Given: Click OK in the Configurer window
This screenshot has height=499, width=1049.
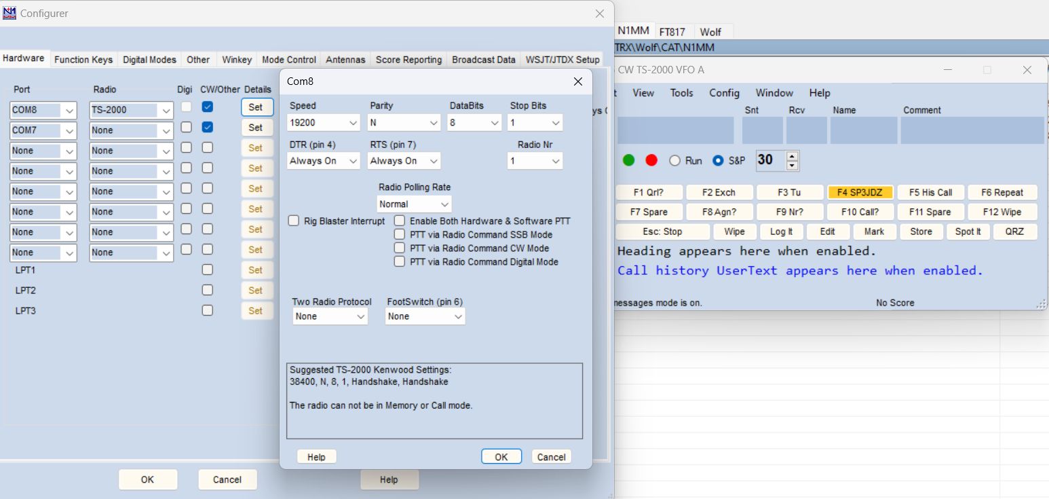Looking at the screenshot, I should 147,479.
